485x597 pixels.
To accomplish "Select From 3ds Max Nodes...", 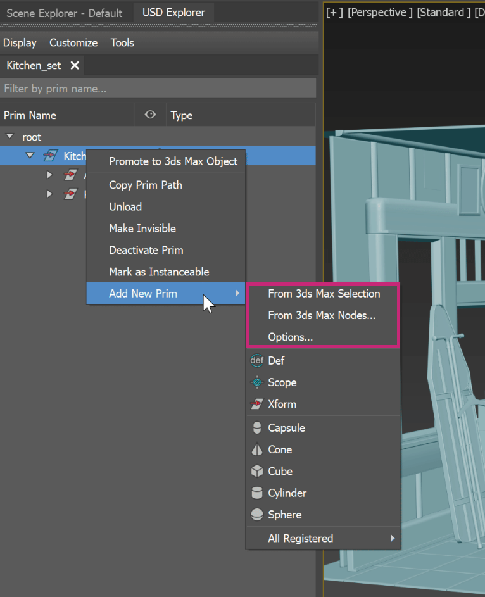I will pos(324,315).
